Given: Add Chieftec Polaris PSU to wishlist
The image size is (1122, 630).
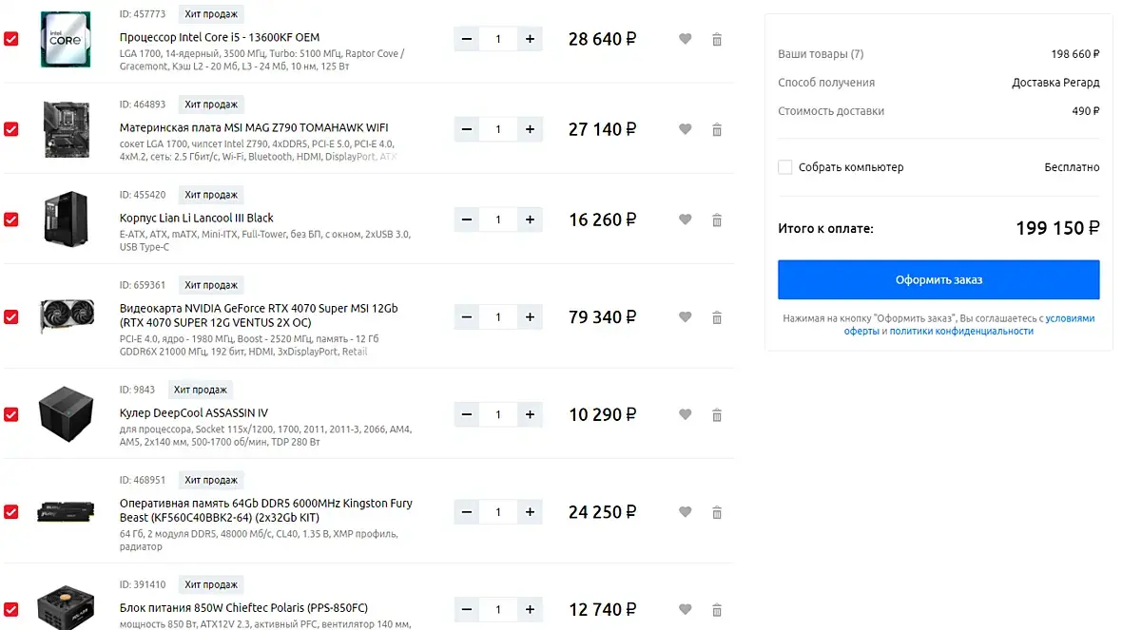Looking at the screenshot, I should [685, 609].
